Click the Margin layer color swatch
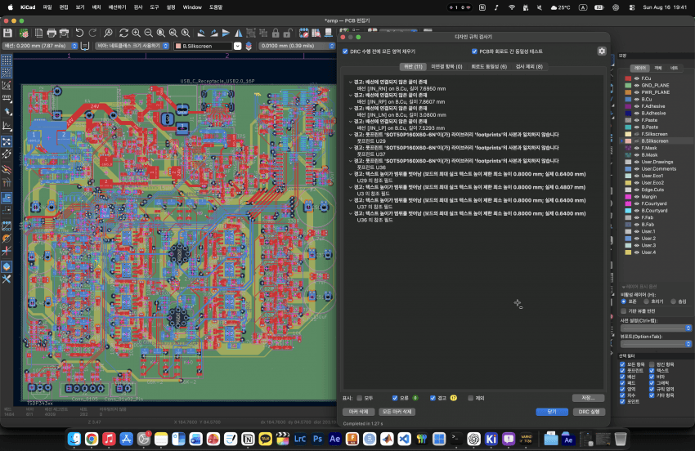This screenshot has width=695, height=451. [628, 197]
